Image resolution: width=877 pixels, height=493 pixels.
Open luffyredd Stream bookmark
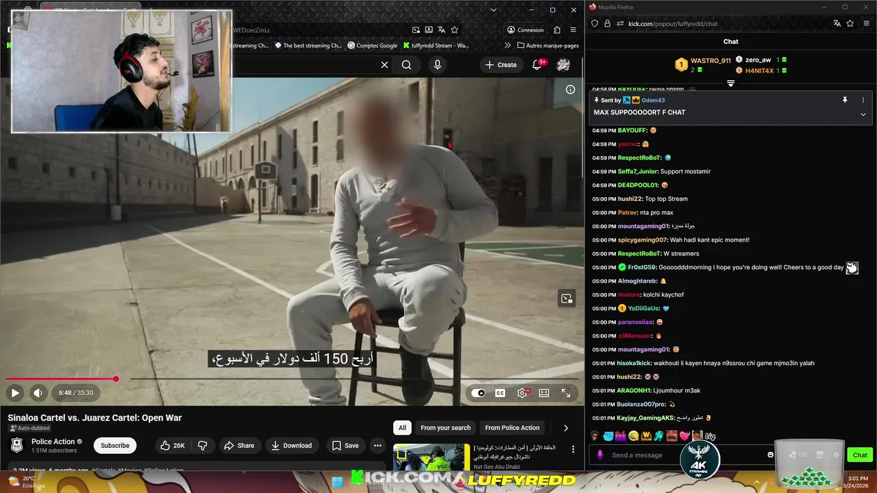pos(436,46)
